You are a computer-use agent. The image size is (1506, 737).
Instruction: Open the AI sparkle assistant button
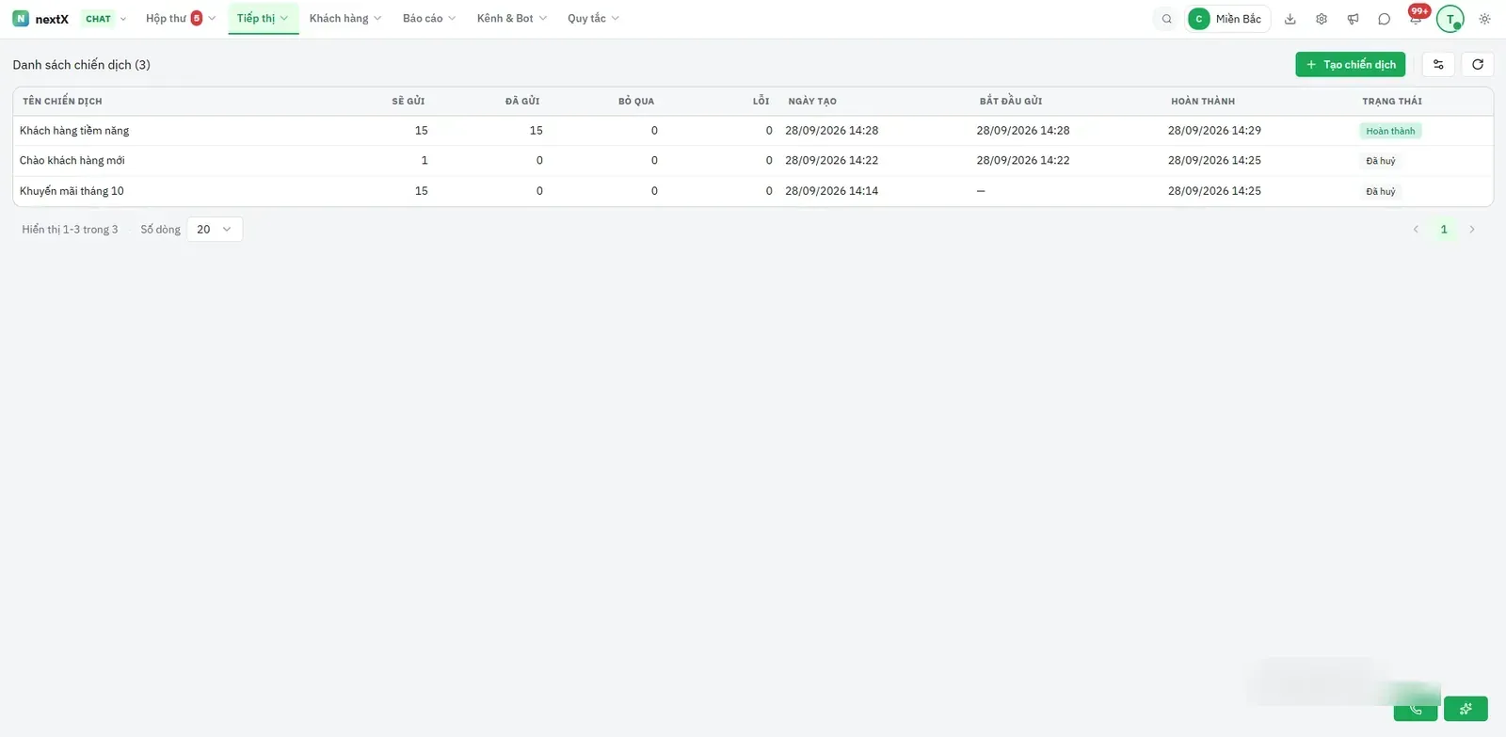1466,709
